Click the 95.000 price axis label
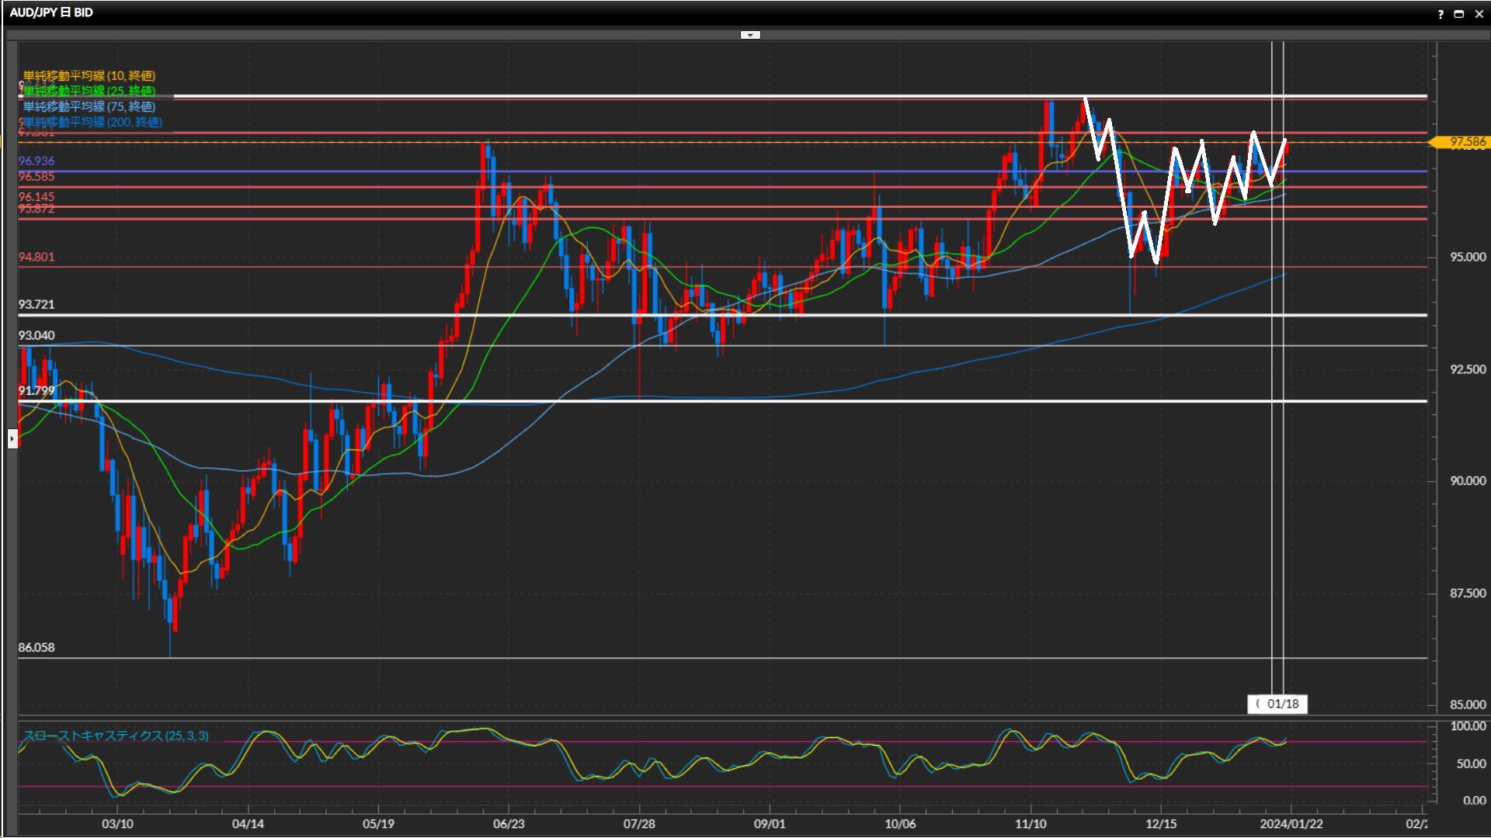 tap(1468, 257)
